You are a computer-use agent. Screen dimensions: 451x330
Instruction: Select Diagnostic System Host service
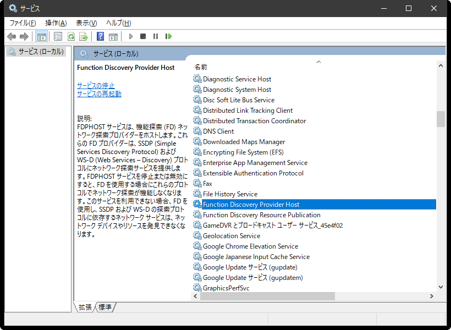click(237, 90)
